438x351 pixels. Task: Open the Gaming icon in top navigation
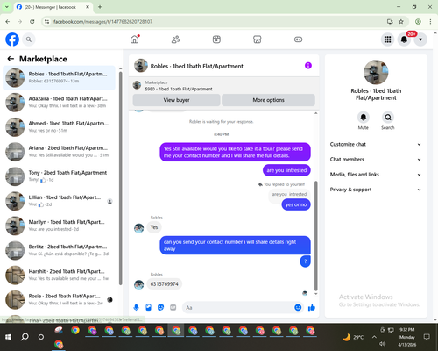coord(298,39)
